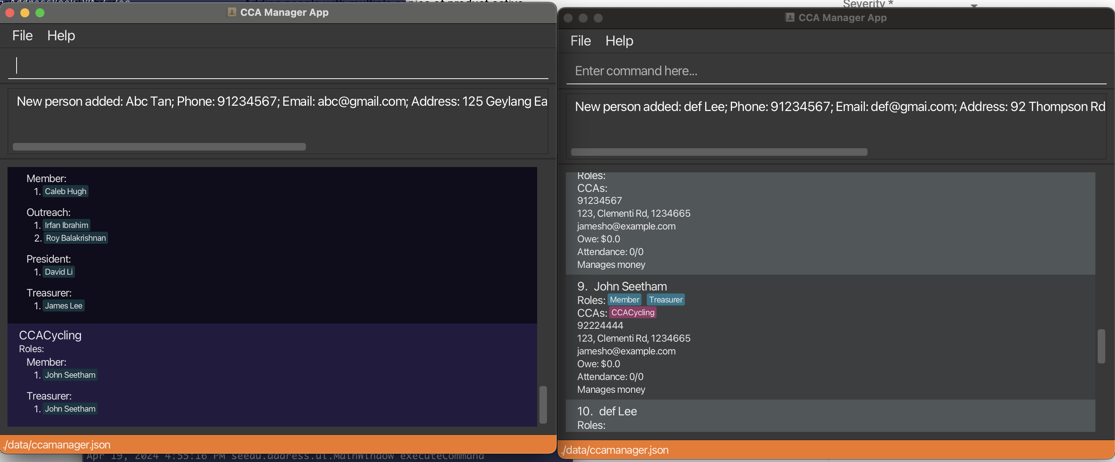Image resolution: width=1115 pixels, height=462 pixels.
Task: Open the File menu in left window
Action: click(22, 35)
